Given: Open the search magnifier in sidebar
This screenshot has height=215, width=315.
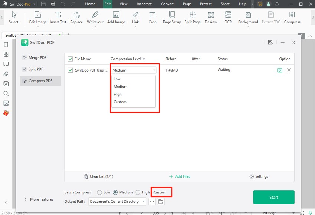Looking at the screenshot, I should click(6, 93).
